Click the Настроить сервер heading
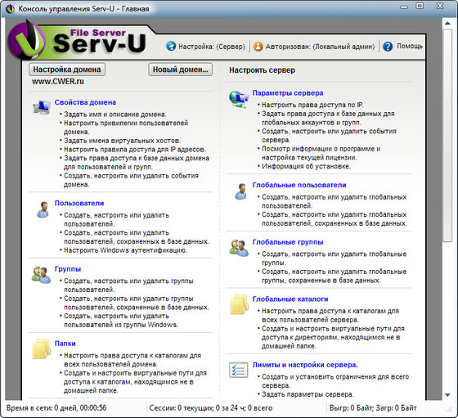This screenshot has height=418, width=458. 262,70
